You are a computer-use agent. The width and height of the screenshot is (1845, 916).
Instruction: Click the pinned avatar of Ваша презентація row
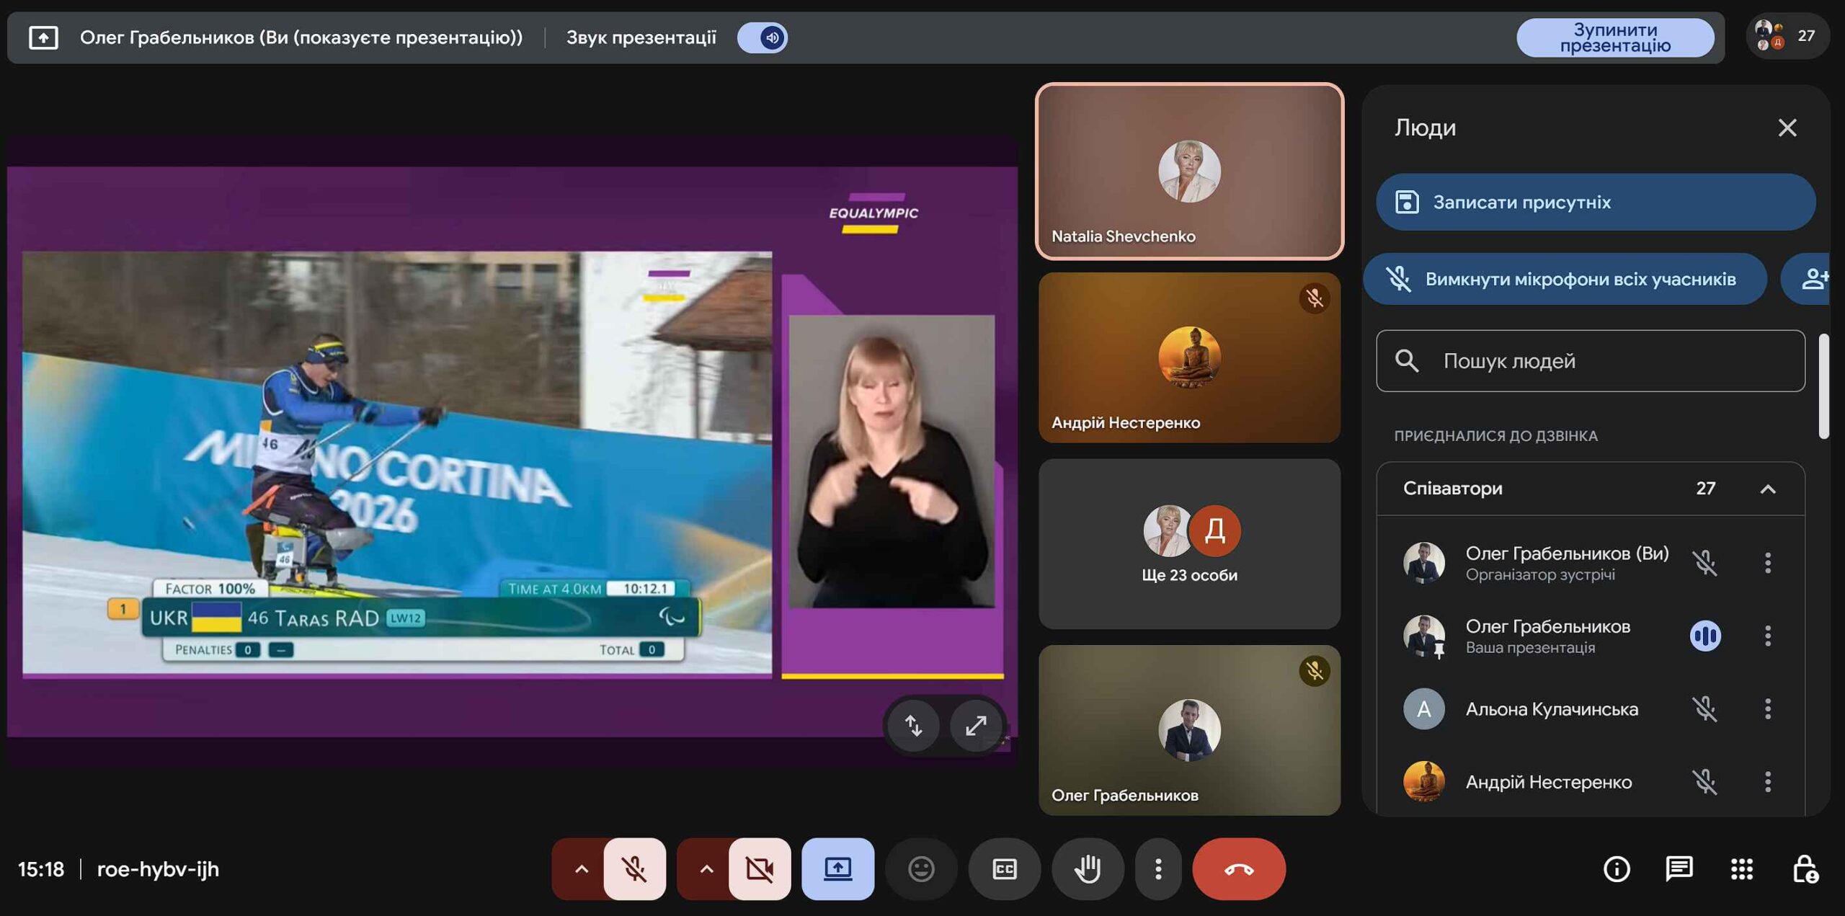(x=1423, y=636)
